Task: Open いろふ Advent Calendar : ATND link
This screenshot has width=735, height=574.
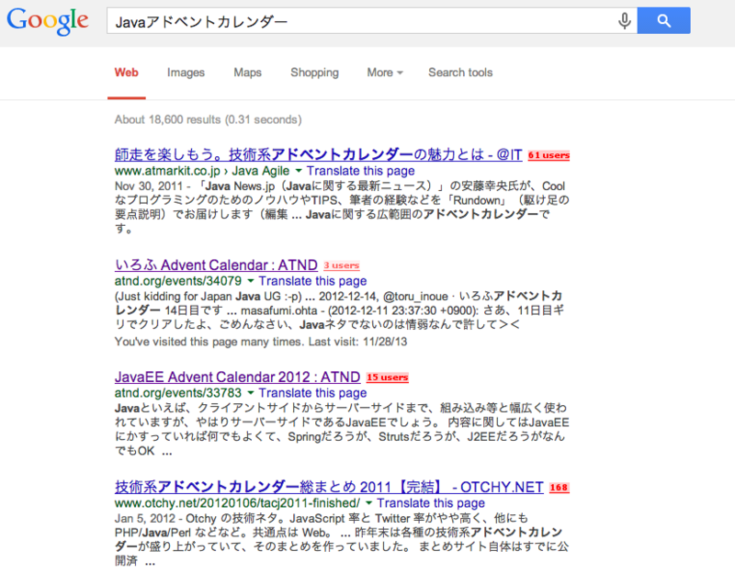Action: click(x=216, y=265)
